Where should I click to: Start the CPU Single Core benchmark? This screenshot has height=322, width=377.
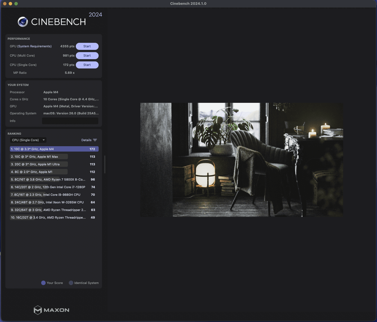coord(87,65)
